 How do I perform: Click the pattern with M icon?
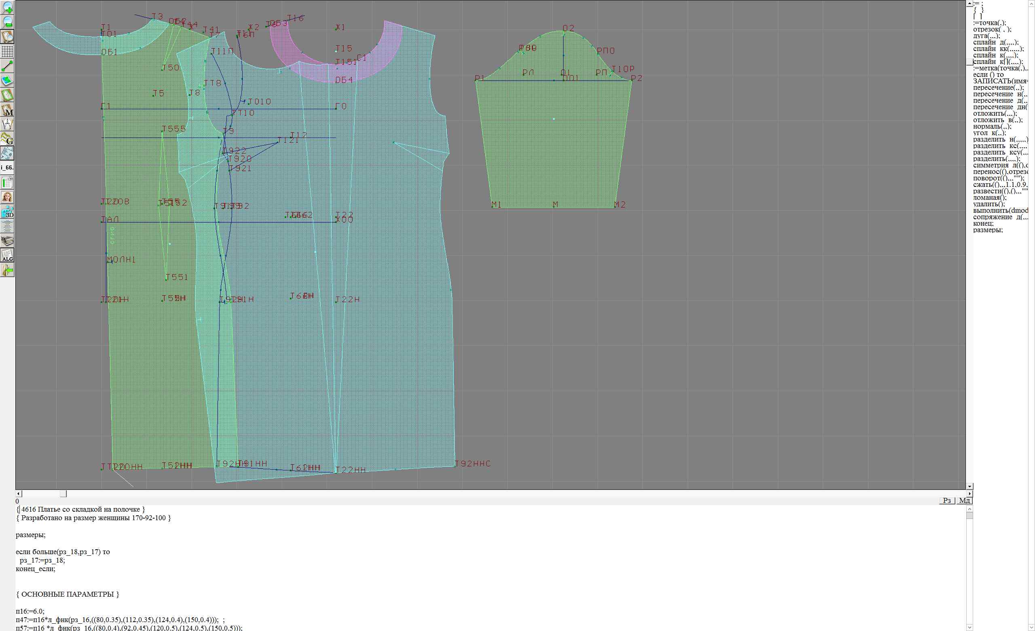click(8, 110)
